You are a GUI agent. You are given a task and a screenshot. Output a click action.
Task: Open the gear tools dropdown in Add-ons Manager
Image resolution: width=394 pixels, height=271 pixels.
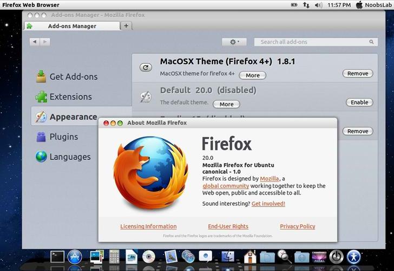click(234, 42)
